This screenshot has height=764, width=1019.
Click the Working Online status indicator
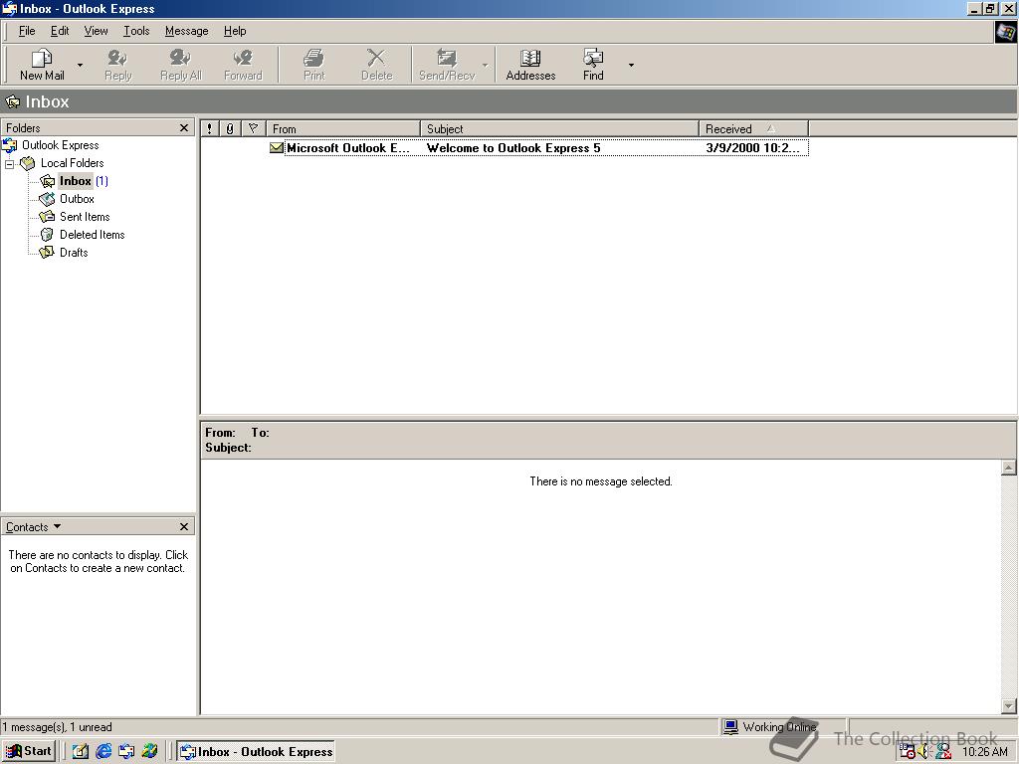tap(780, 727)
